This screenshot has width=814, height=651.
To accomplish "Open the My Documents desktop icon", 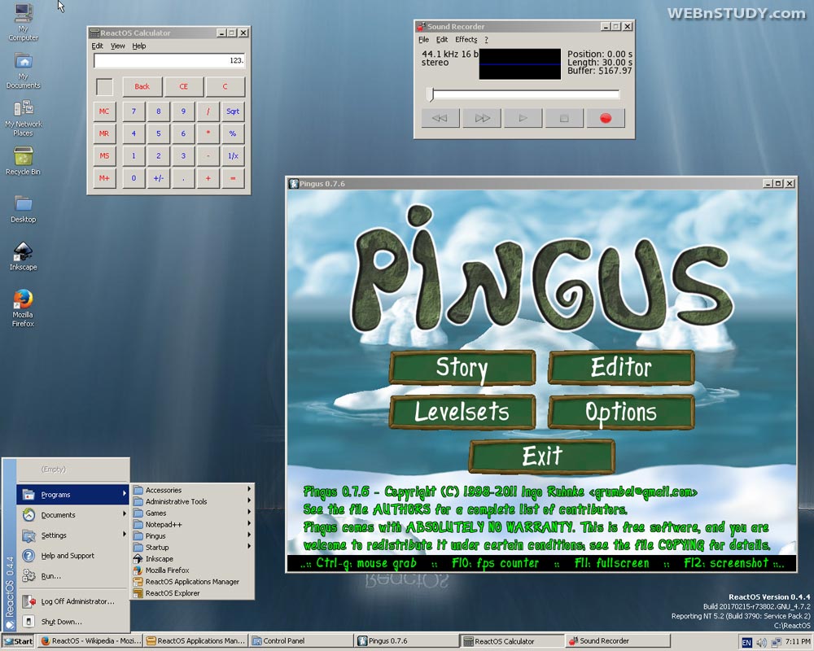I will (x=24, y=70).
